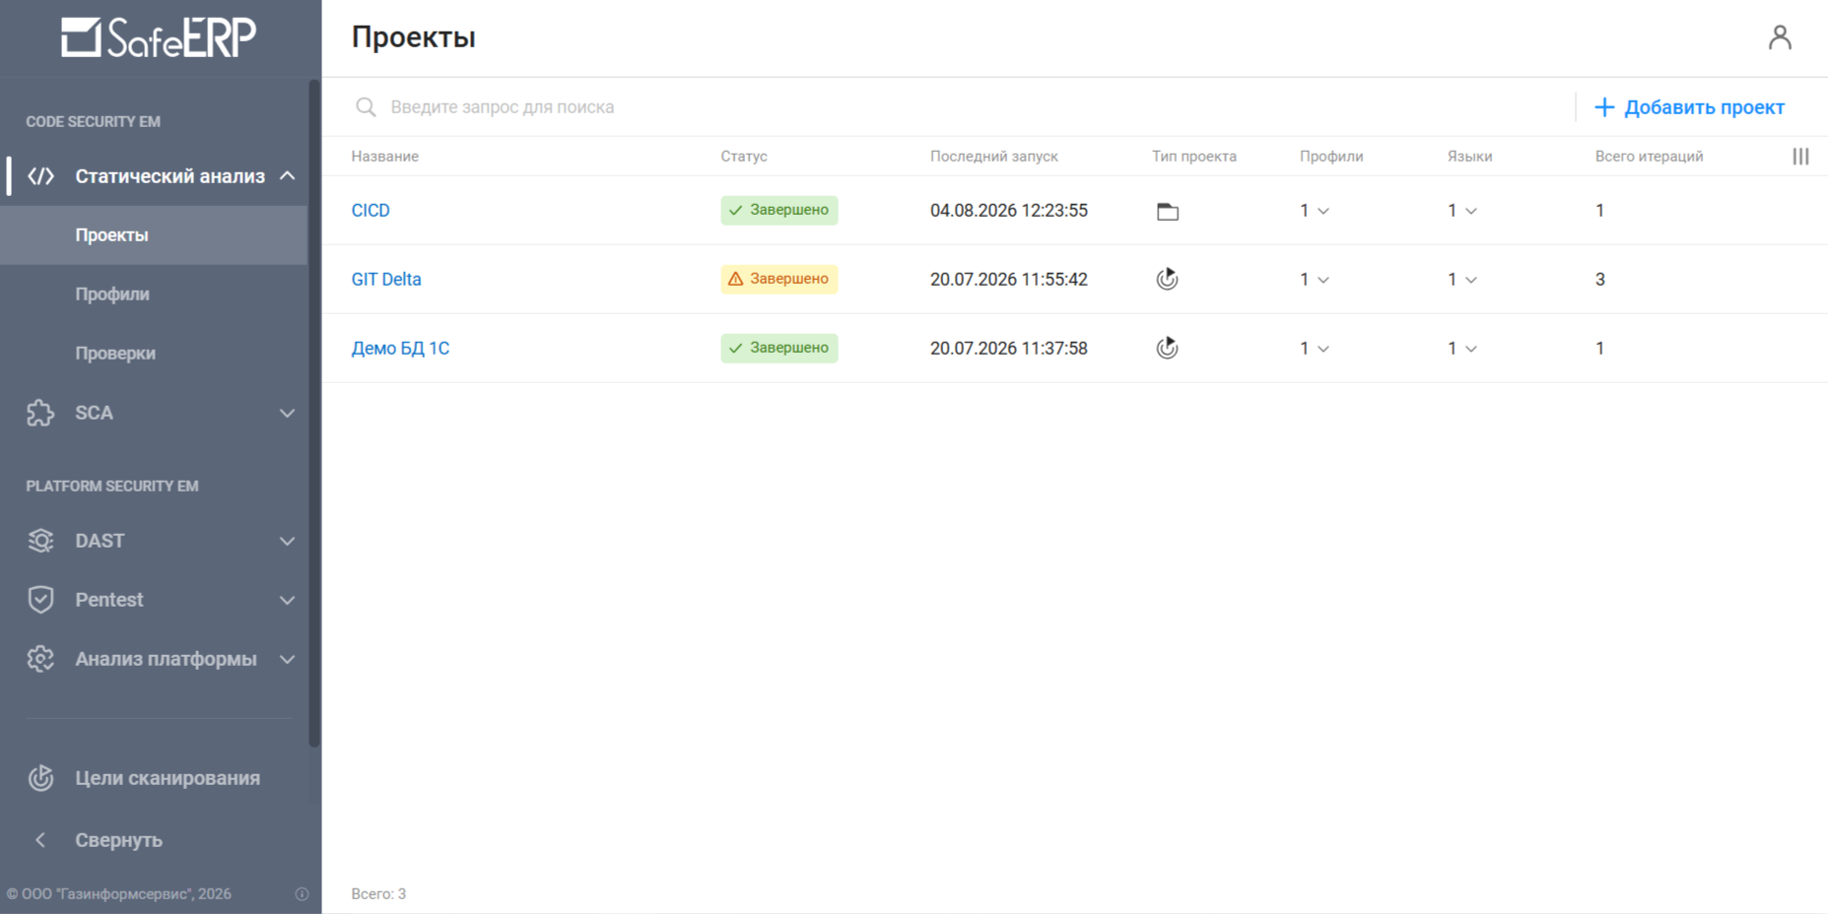The width and height of the screenshot is (1828, 914).
Task: Open column settings icon in table header
Action: coord(1800,157)
